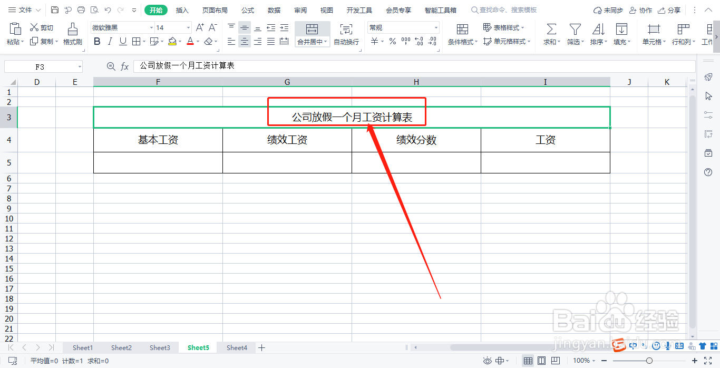The image size is (720, 368).
Task: Switch to the 插入 ribbon tab
Action: [182, 9]
